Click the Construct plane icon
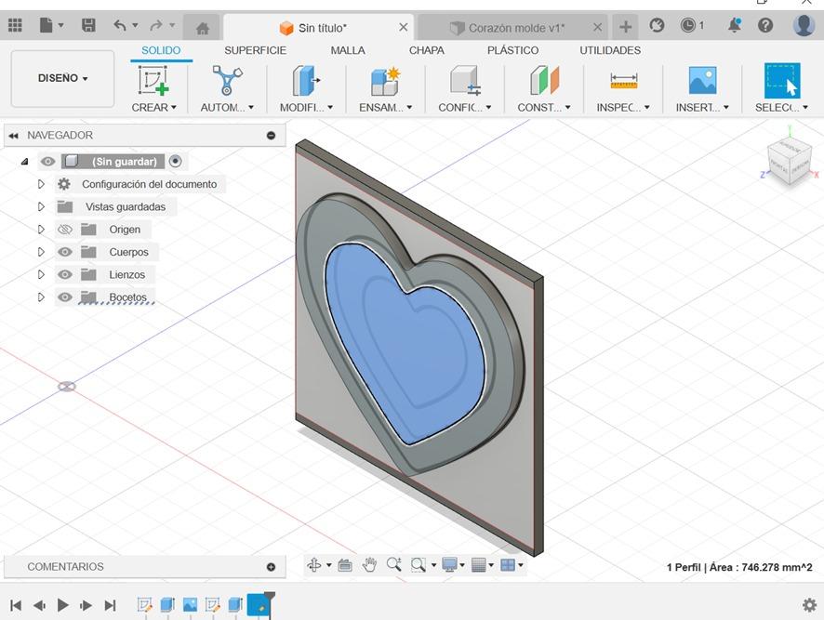The width and height of the screenshot is (824, 620). 544,80
